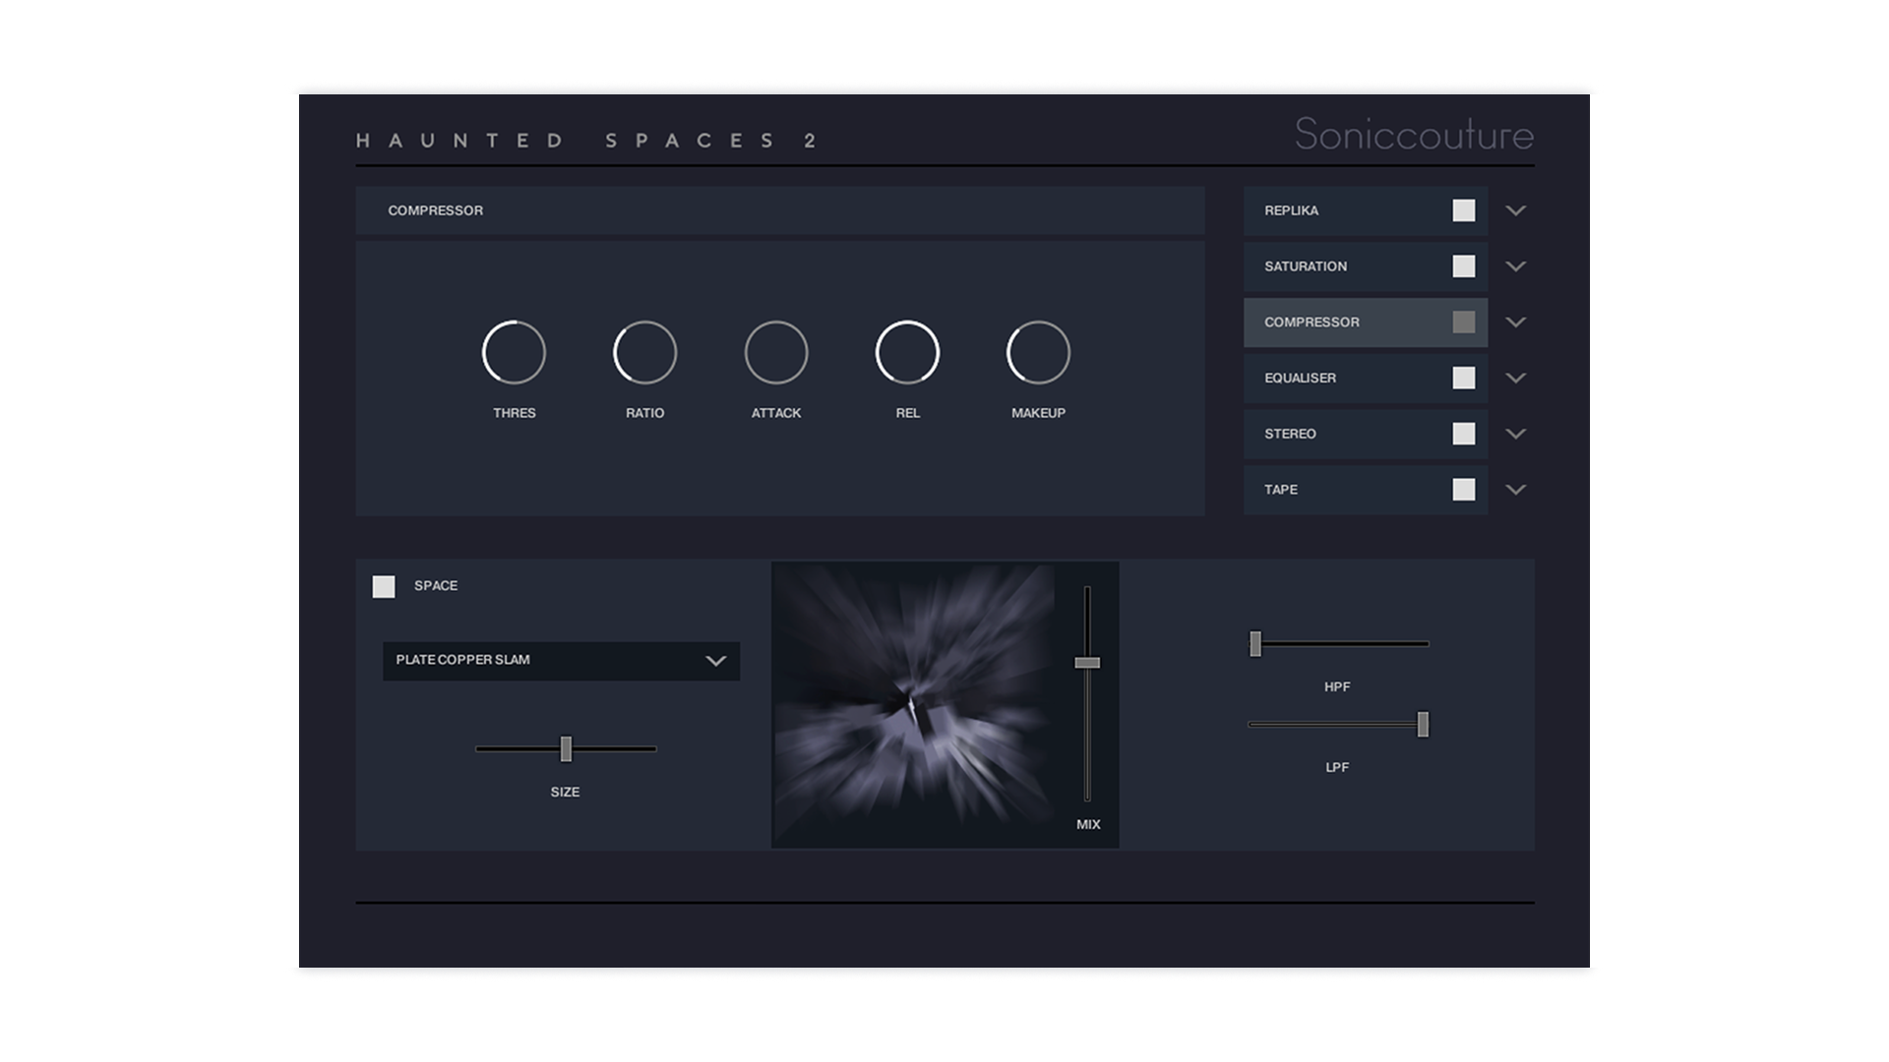
Task: Expand the Saturation chevron
Action: click(x=1515, y=266)
